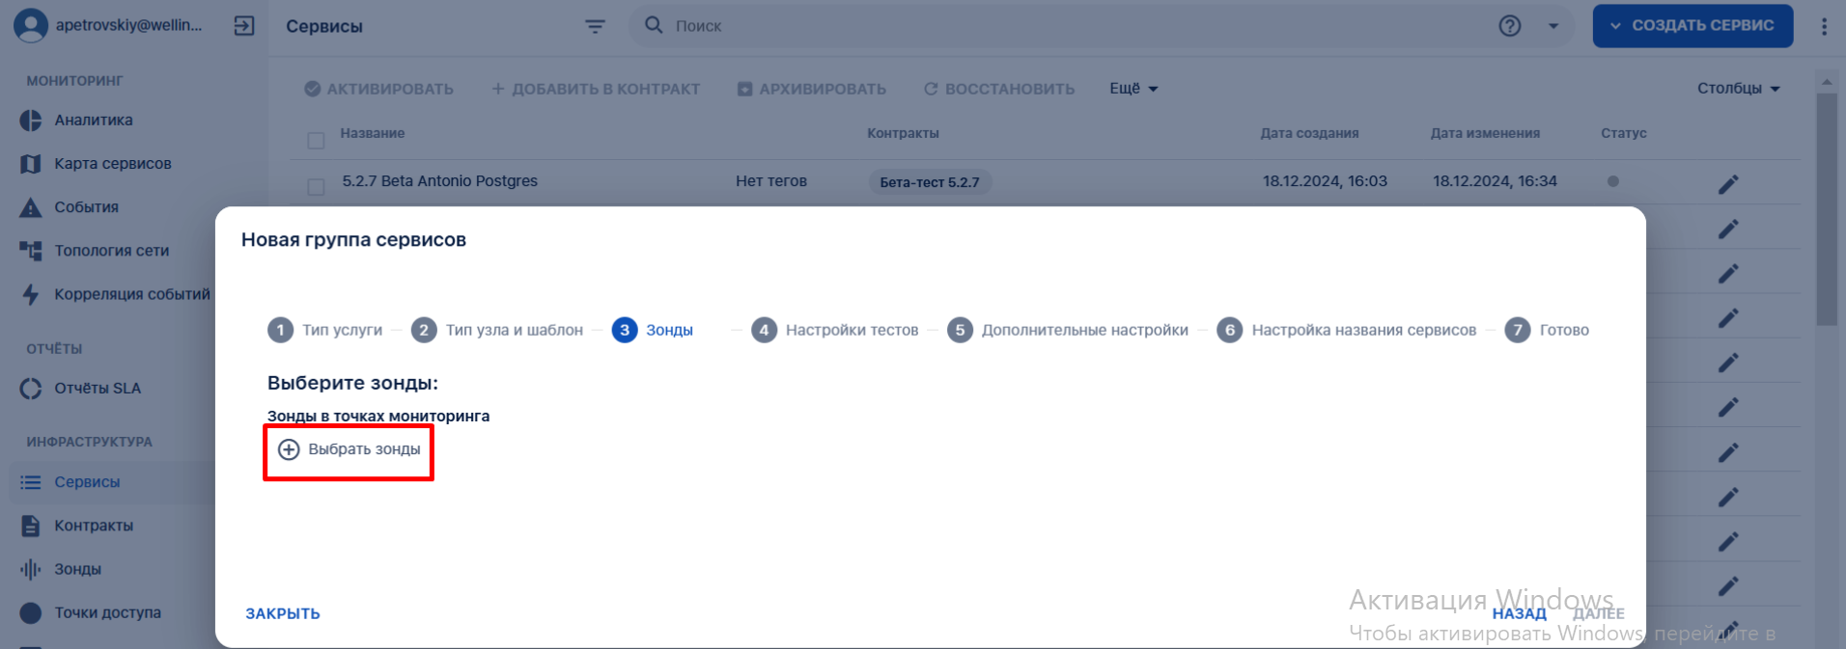Screen dimensions: 1846x649
Task: Click the logout icon beside the username
Action: pos(244,26)
